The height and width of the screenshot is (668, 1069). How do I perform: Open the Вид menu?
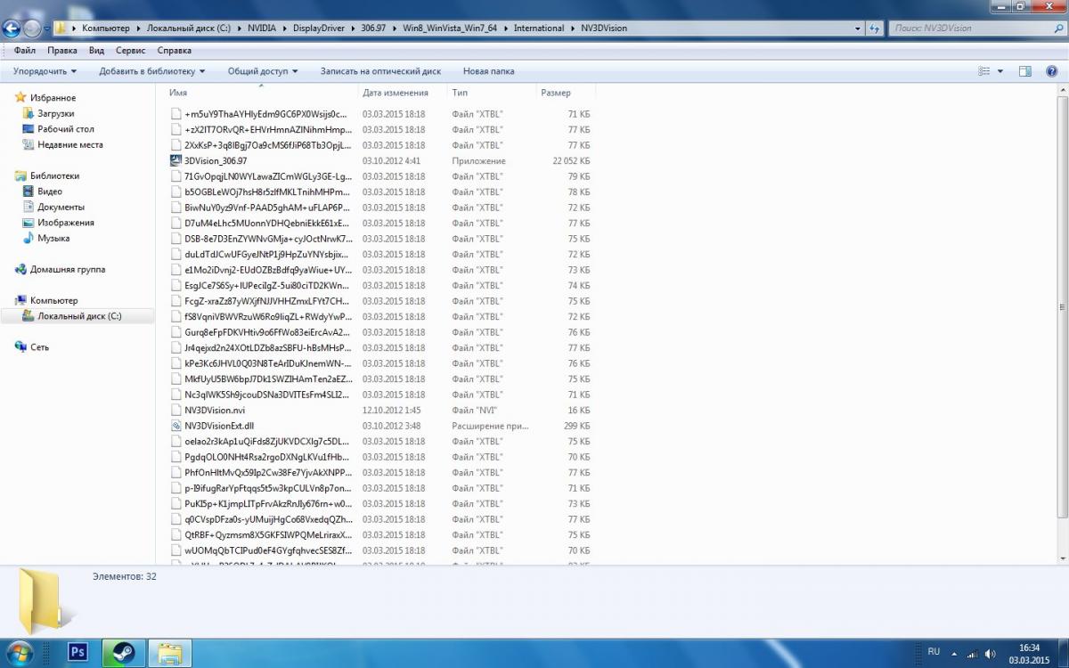pyautogui.click(x=96, y=51)
